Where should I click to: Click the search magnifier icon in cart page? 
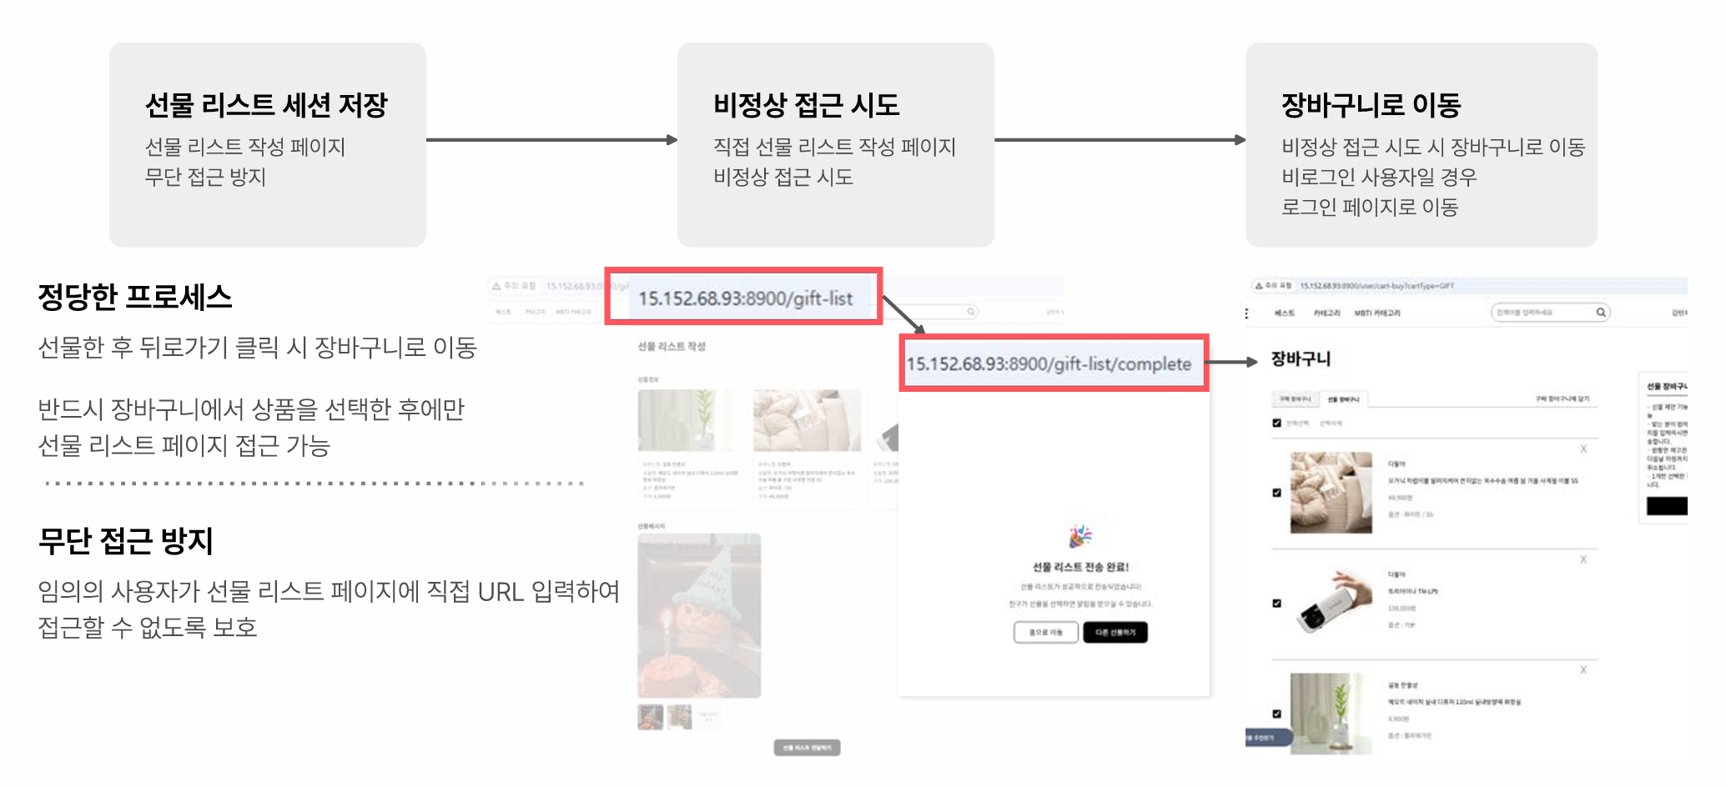click(1601, 313)
